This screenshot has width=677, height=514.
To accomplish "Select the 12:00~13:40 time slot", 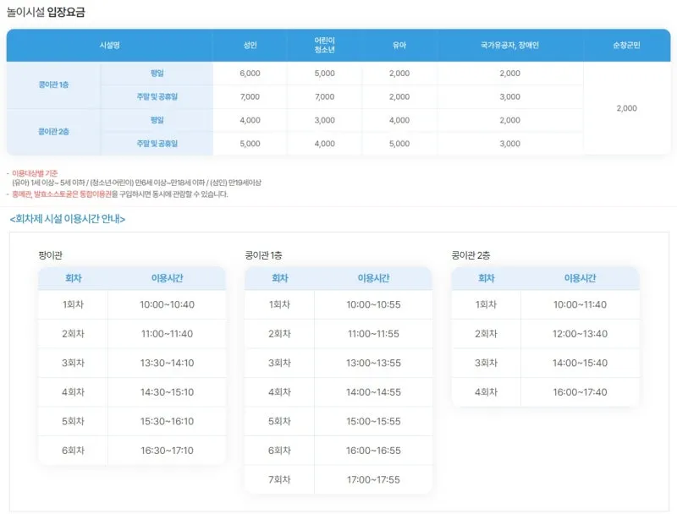I will tap(580, 334).
